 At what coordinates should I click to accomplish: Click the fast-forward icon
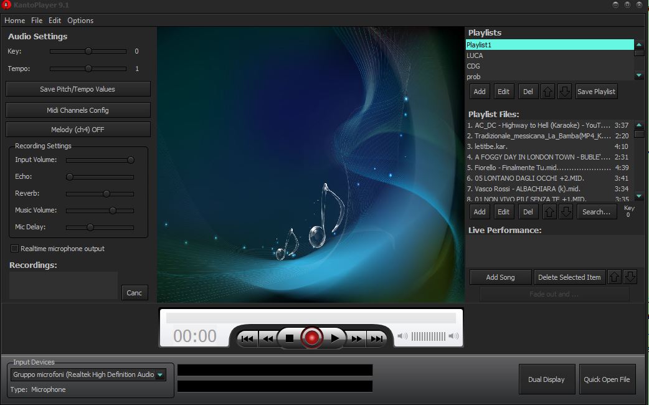(x=356, y=338)
